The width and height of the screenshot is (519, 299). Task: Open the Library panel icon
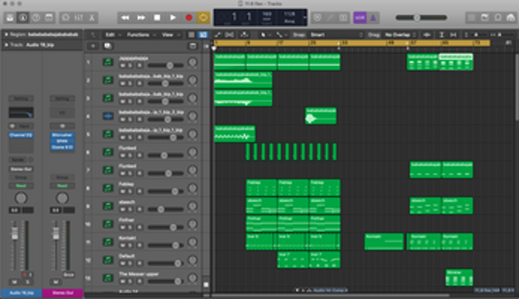pos(10,17)
